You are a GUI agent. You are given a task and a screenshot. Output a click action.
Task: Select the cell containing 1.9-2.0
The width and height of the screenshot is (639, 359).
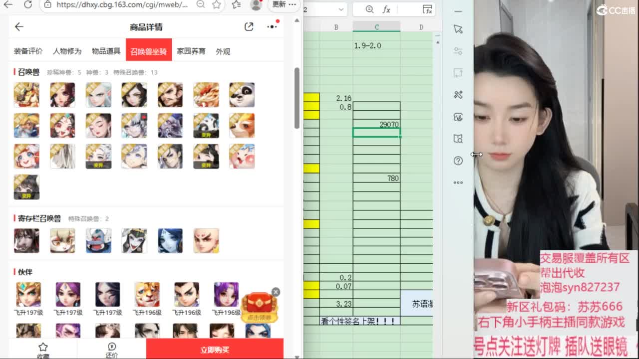376,45
